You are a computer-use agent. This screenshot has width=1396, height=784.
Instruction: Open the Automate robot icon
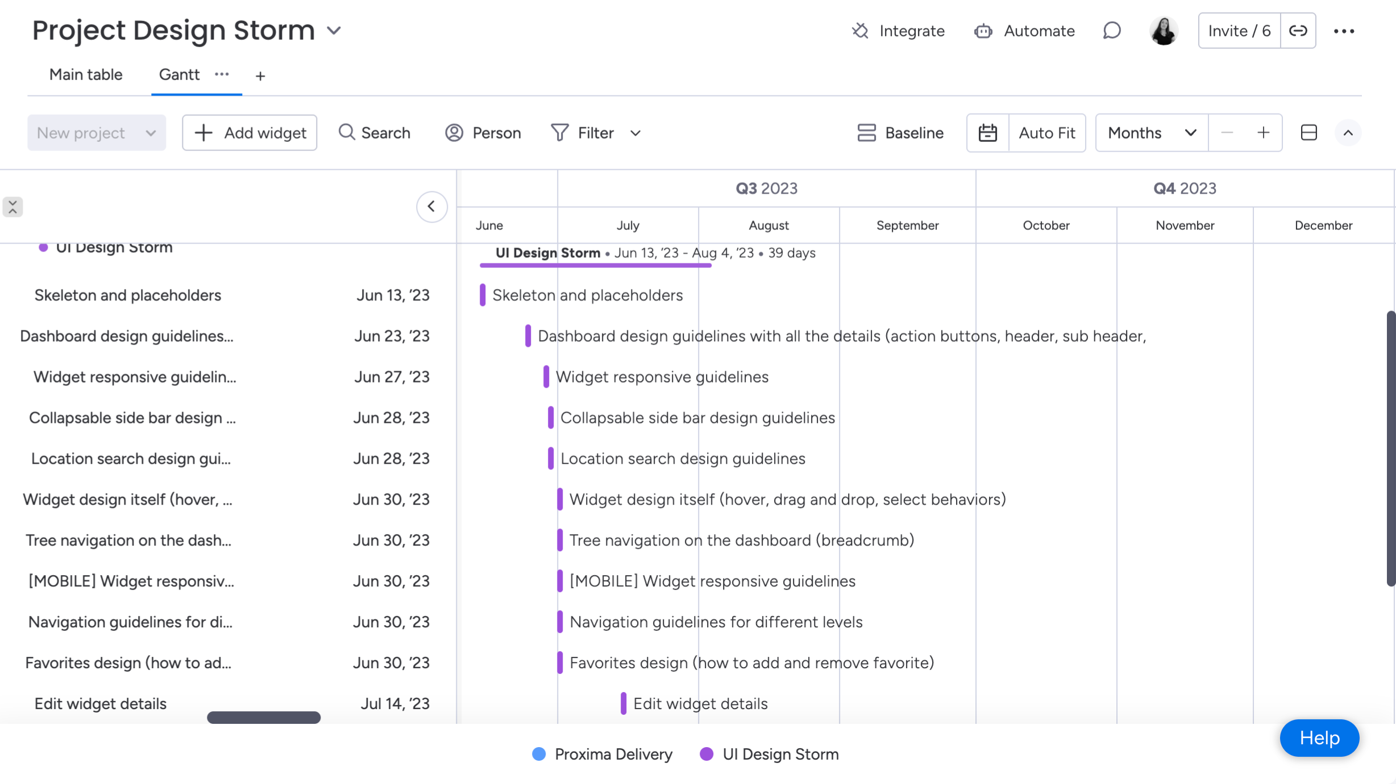983,31
